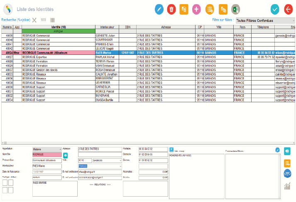
Task: Go back with the red arrow icon
Action: pos(289,9)
